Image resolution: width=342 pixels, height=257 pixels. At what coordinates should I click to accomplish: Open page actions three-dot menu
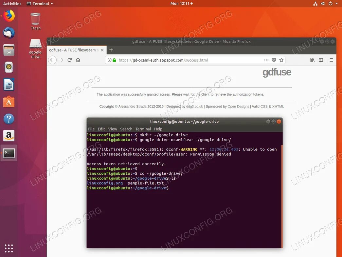coord(266,60)
